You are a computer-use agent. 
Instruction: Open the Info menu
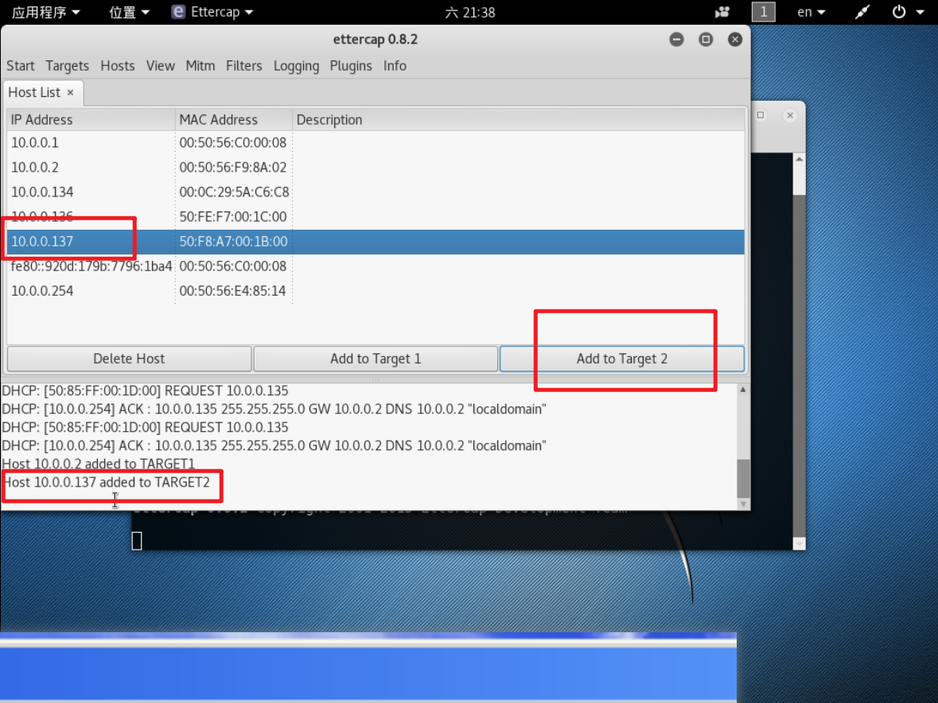point(395,66)
